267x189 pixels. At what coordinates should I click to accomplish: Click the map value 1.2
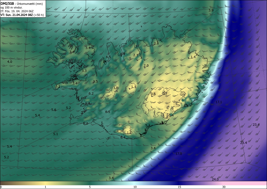(x=129, y=132)
